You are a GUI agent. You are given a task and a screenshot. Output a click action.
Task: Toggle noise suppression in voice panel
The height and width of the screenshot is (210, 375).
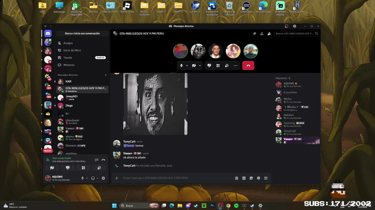click(97, 160)
